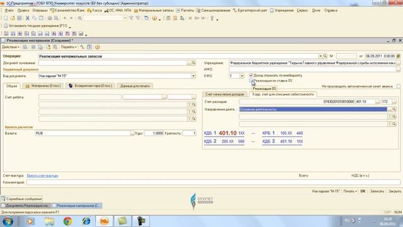Screen dimensions: 403x227
Task: Click into the Комментарий input field
Action: click(213, 182)
